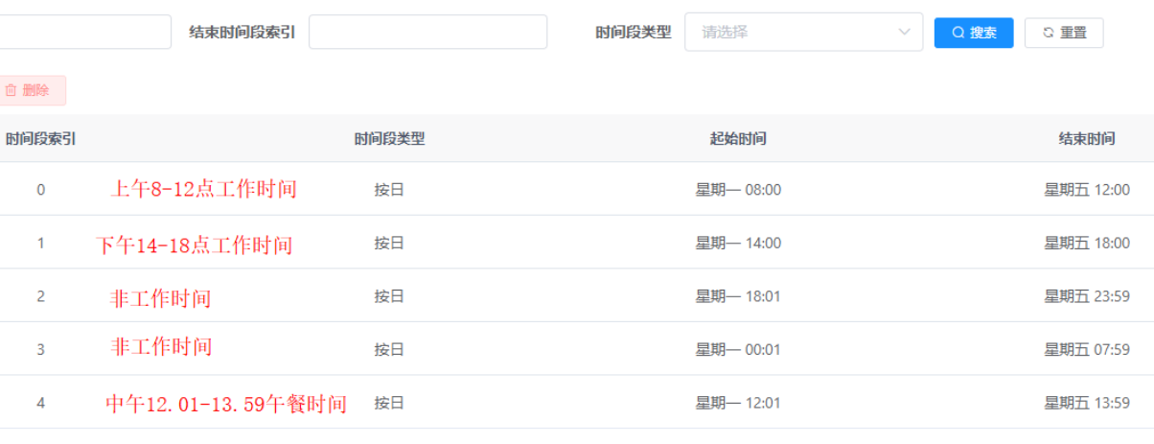Click the 星期一 18:01 start time cell
This screenshot has height=444, width=1154.
point(738,296)
